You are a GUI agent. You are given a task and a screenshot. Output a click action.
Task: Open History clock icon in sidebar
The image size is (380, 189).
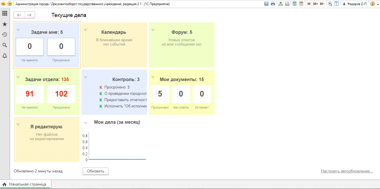click(x=5, y=34)
